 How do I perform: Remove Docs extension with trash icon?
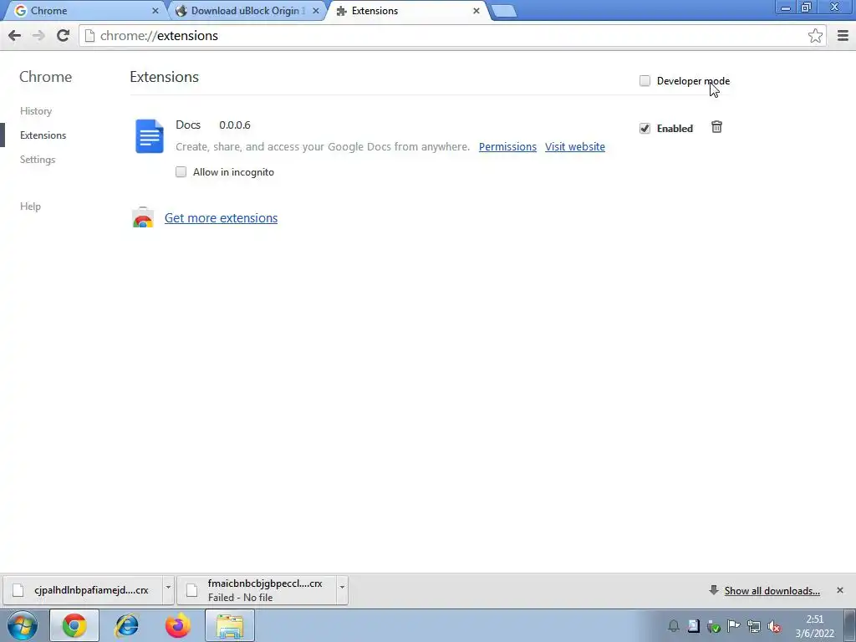pyautogui.click(x=716, y=127)
